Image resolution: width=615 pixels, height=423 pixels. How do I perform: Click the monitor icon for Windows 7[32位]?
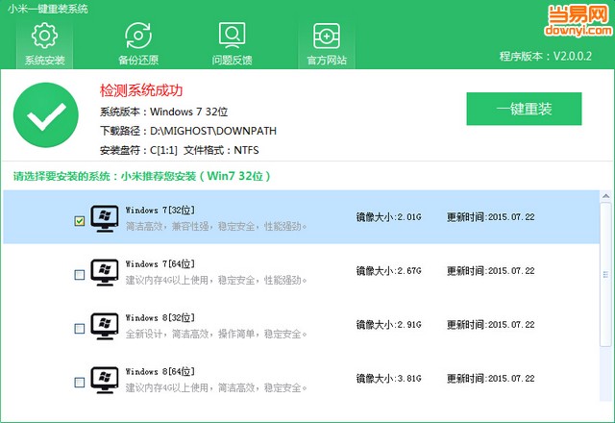point(104,218)
